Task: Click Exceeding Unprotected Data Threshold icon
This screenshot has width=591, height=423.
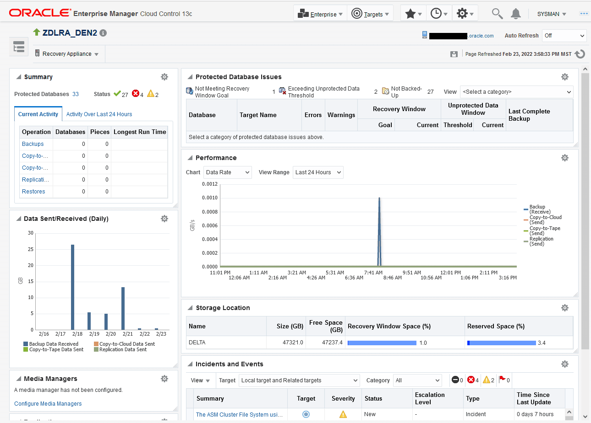Action: [x=282, y=90]
